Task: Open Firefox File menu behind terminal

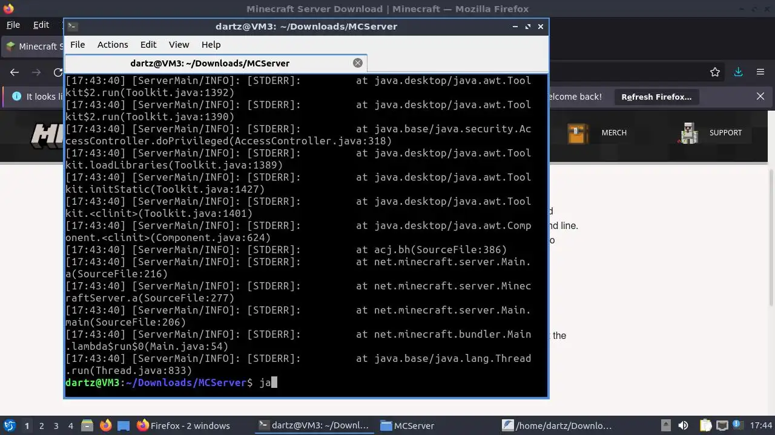Action: [x=13, y=25]
